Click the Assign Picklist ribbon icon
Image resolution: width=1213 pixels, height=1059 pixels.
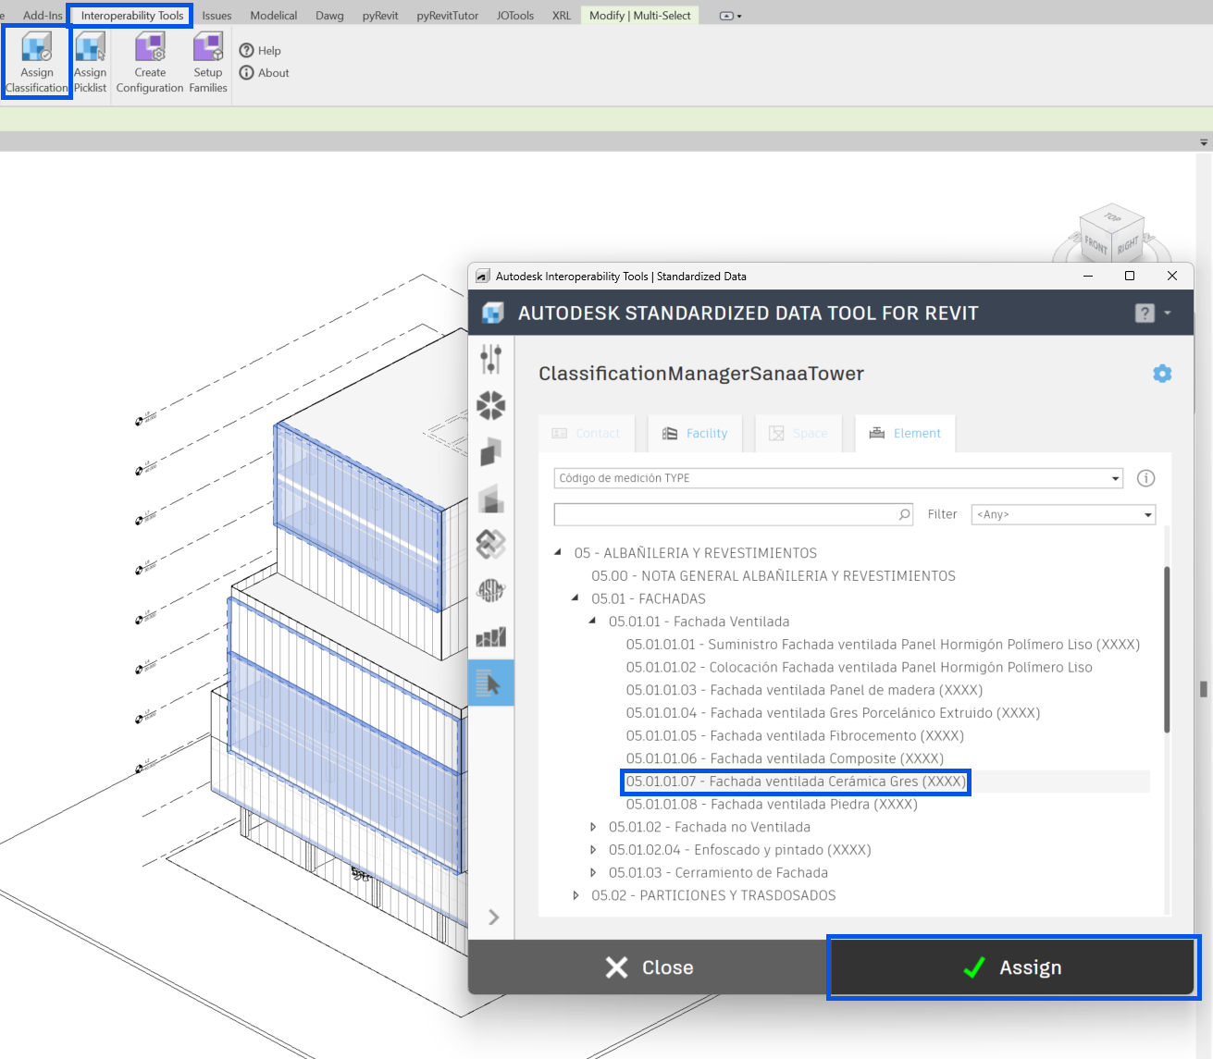(x=90, y=47)
